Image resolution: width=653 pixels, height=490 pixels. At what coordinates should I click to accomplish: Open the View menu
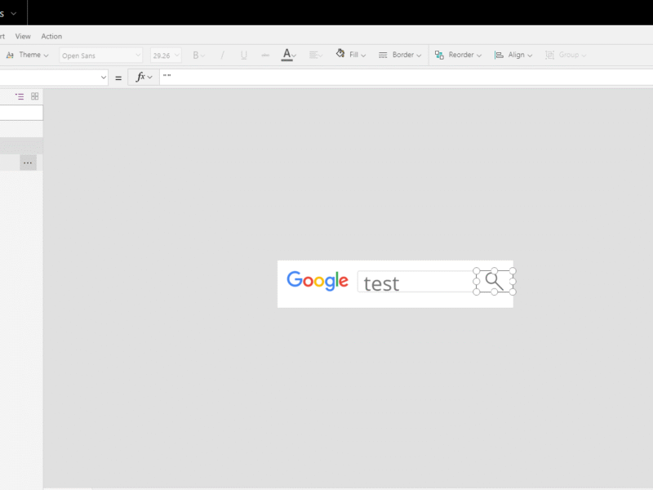23,36
